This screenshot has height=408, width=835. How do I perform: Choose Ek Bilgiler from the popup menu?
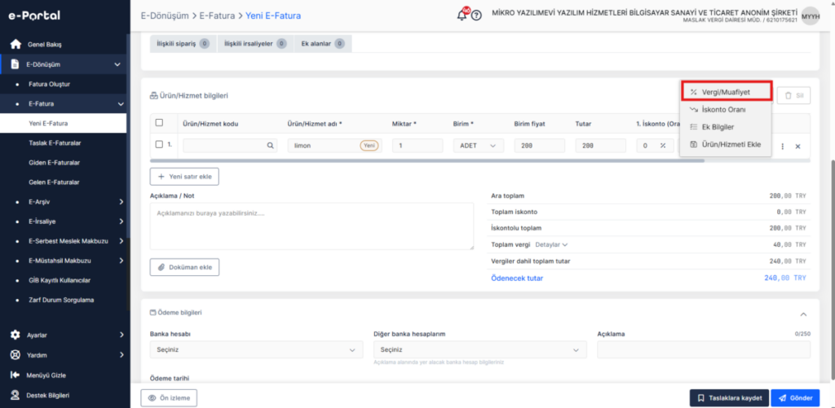click(726, 127)
